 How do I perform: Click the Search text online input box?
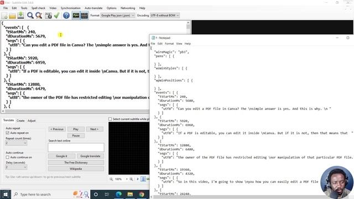pos(76,148)
